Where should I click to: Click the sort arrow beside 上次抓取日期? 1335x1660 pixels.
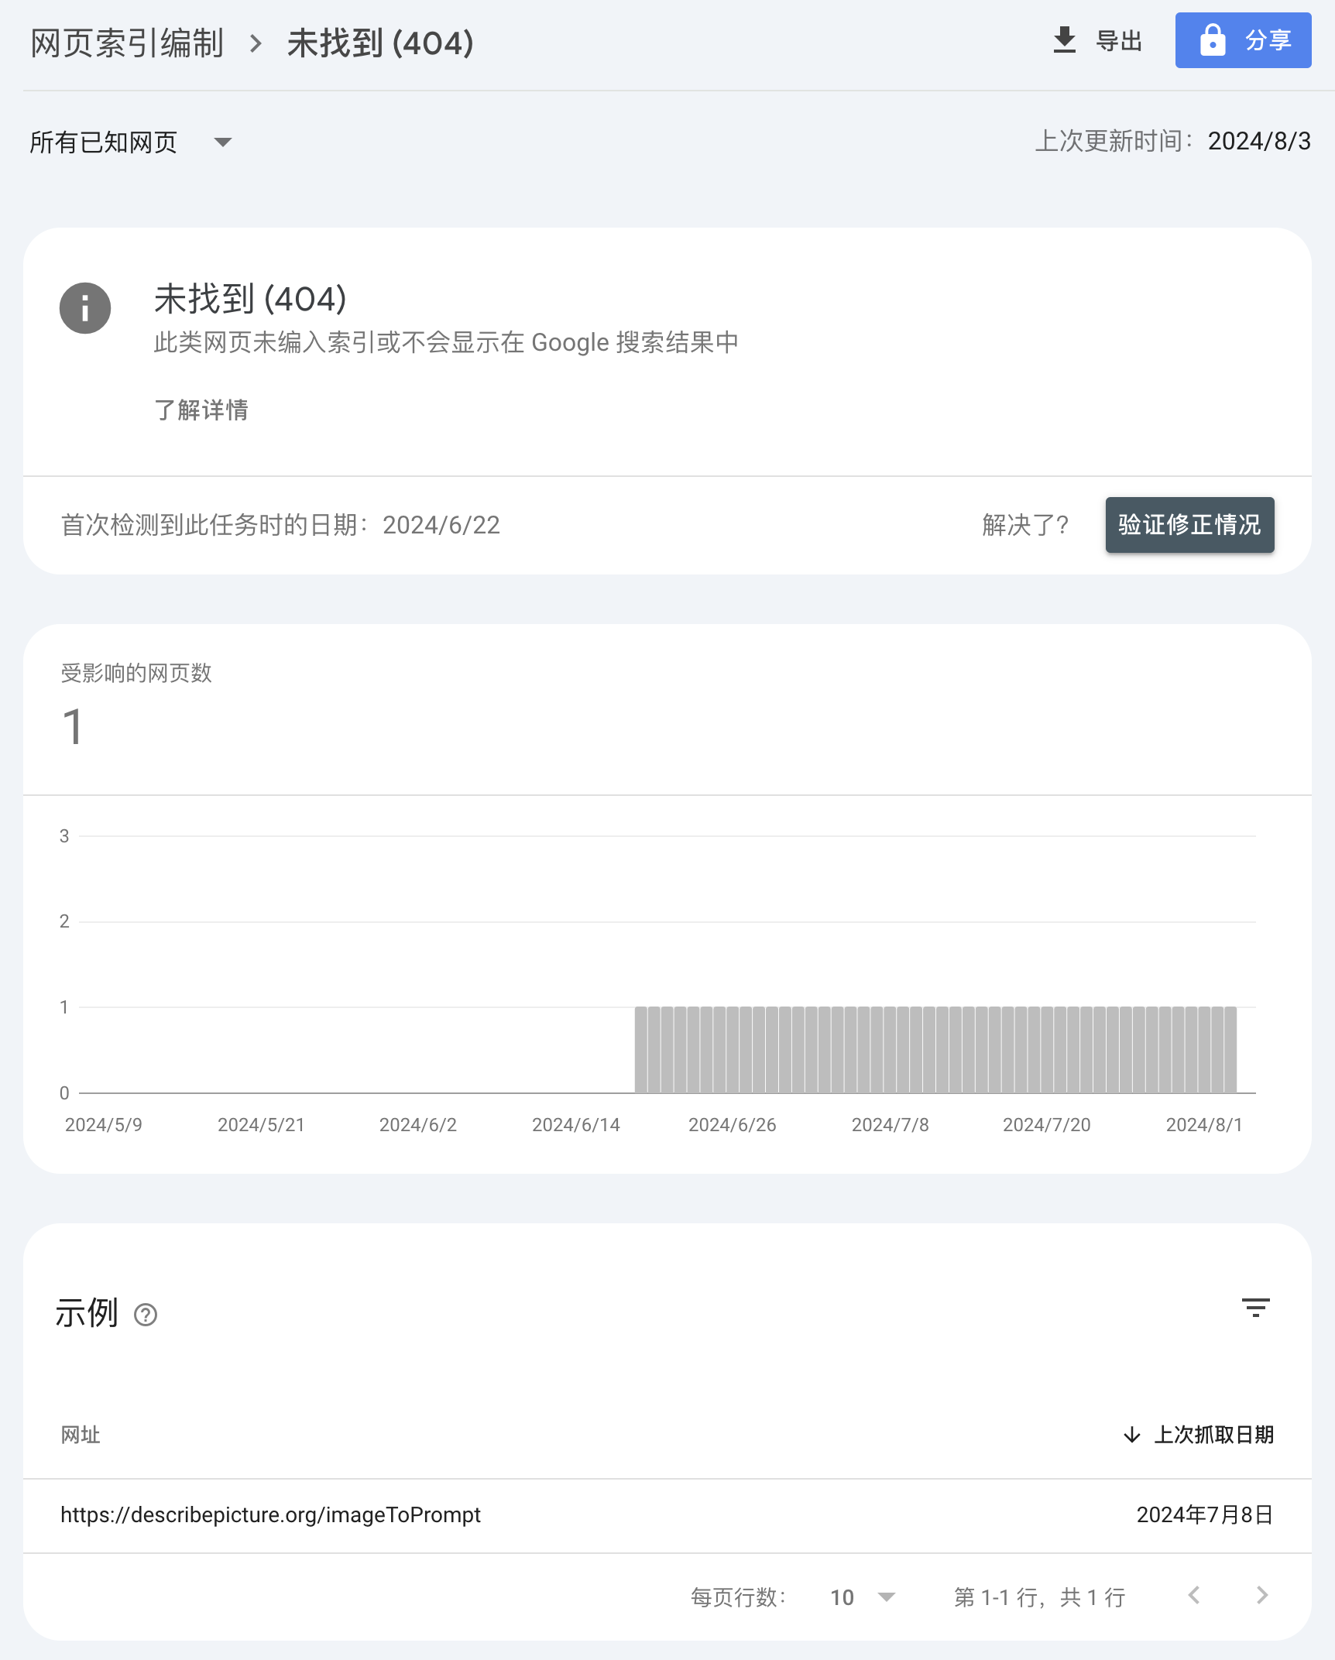1132,1435
